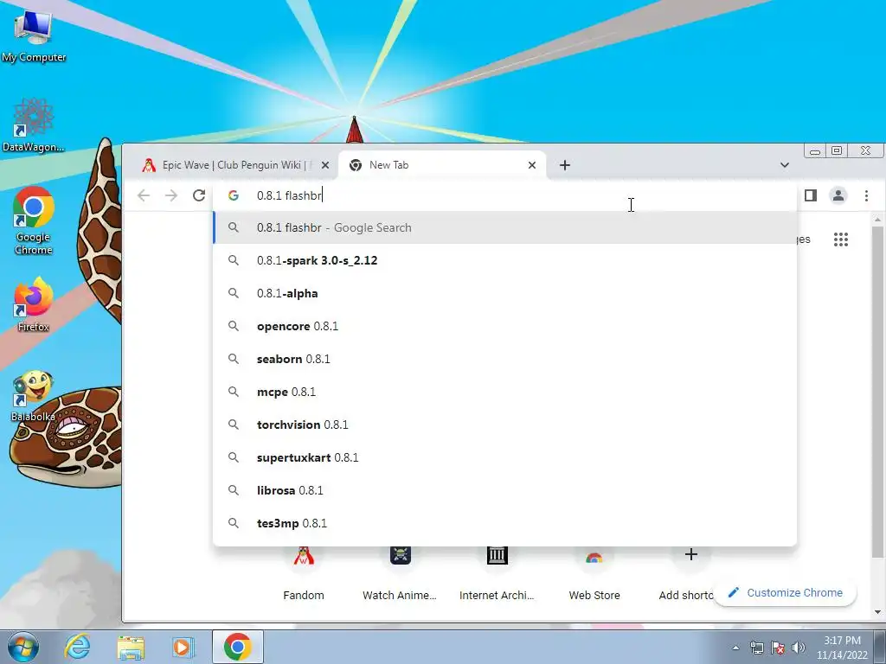886x664 pixels.
Task: Open Chrome side panel icon
Action: click(x=810, y=195)
